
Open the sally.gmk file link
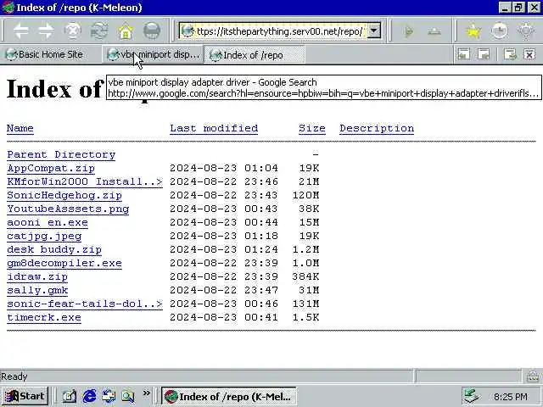(x=37, y=290)
